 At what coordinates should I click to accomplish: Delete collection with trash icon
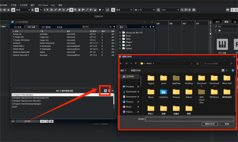pyautogui.click(x=146, y=27)
